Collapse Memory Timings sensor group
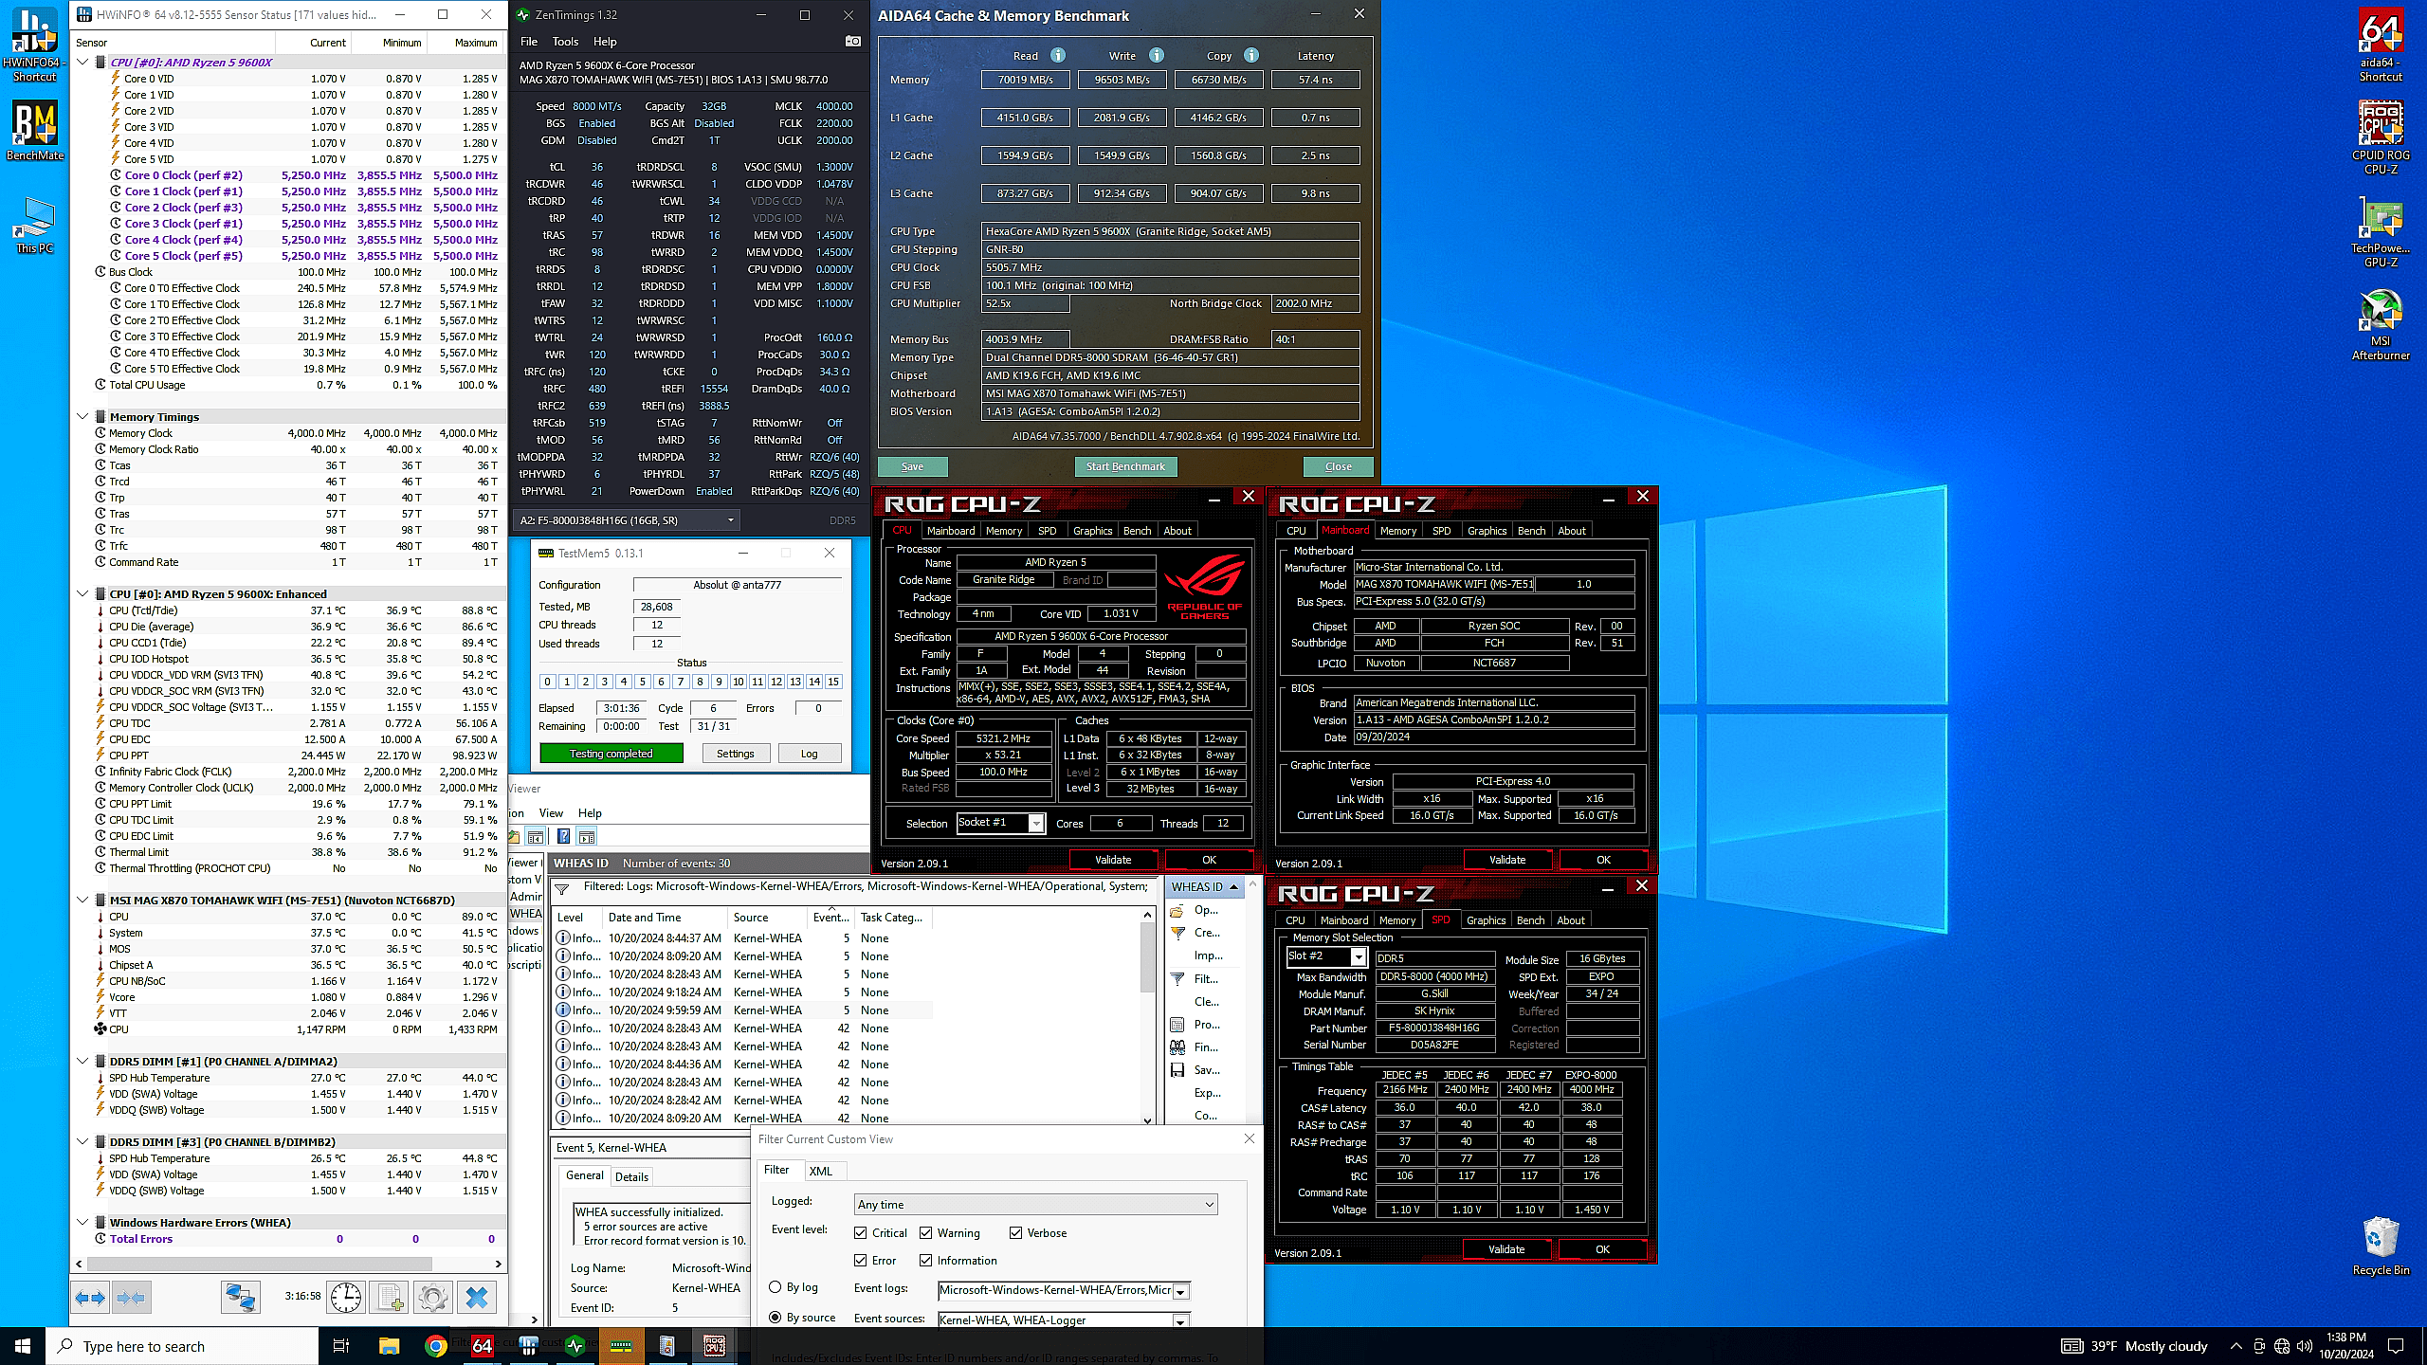The image size is (2427, 1365). click(x=83, y=417)
